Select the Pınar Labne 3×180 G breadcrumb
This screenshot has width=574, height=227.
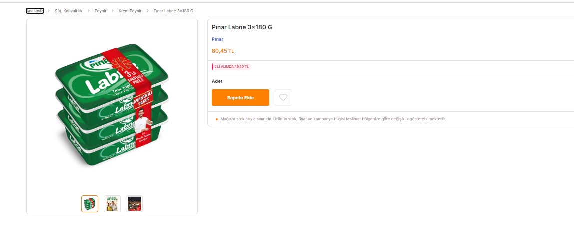173,11
